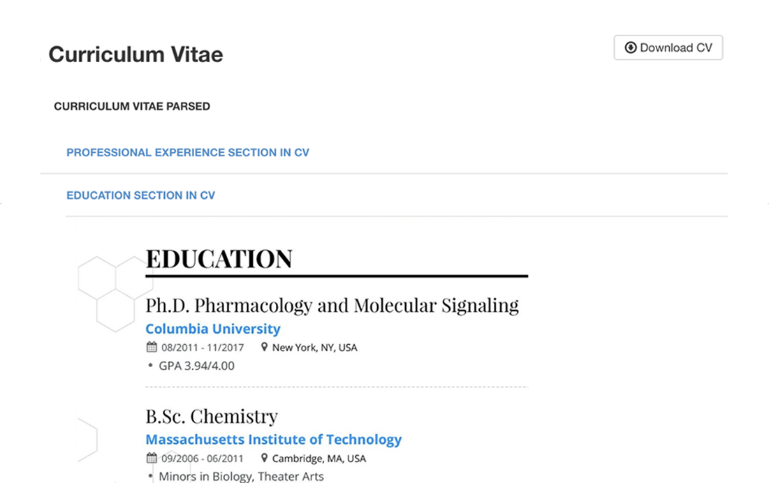Select the EDUCATION heading in the CV

(219, 259)
